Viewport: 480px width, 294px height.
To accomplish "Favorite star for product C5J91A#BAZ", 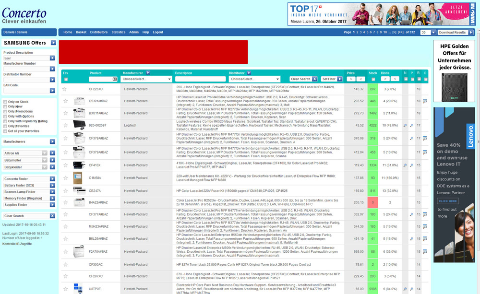I will coord(65,101).
